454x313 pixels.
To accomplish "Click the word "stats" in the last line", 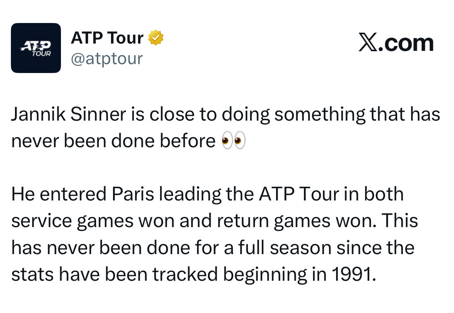I will [32, 274].
